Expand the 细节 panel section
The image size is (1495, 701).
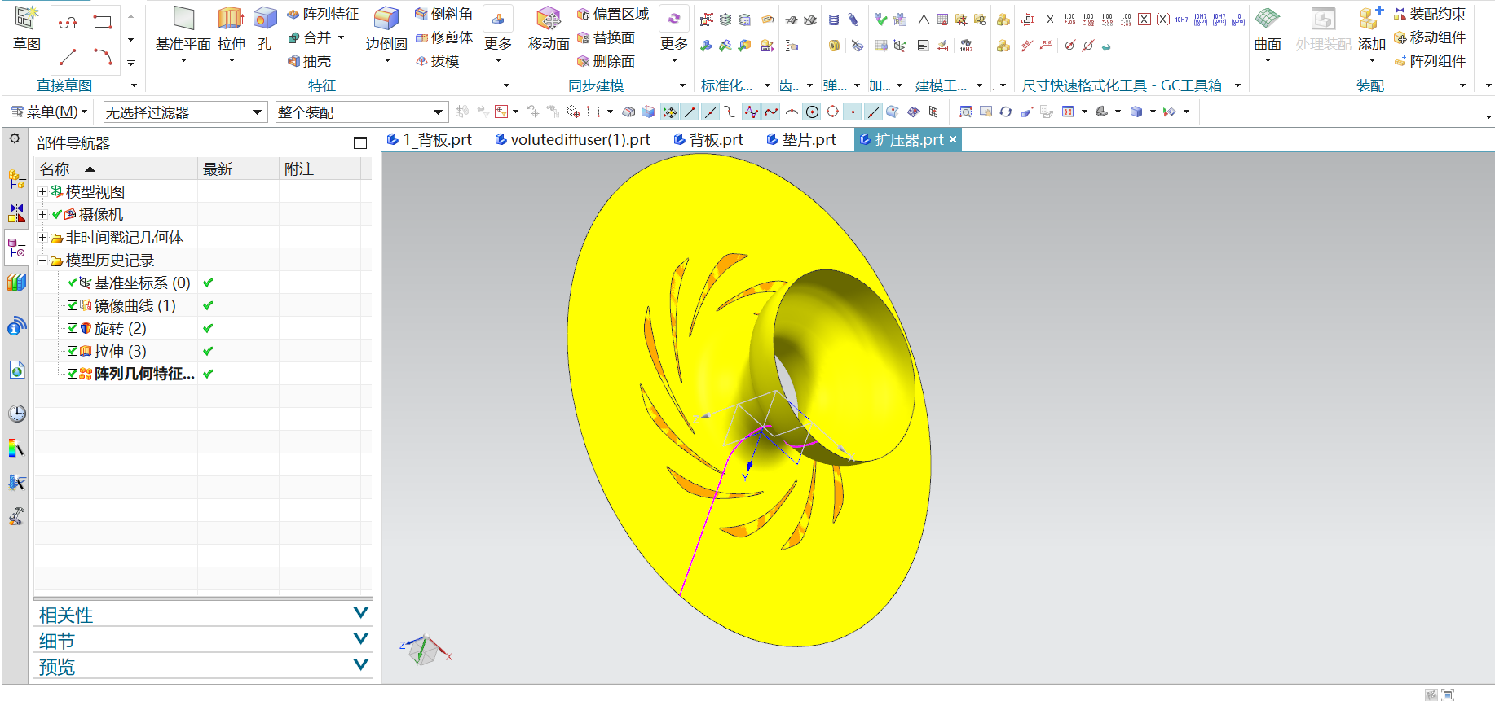pos(203,640)
